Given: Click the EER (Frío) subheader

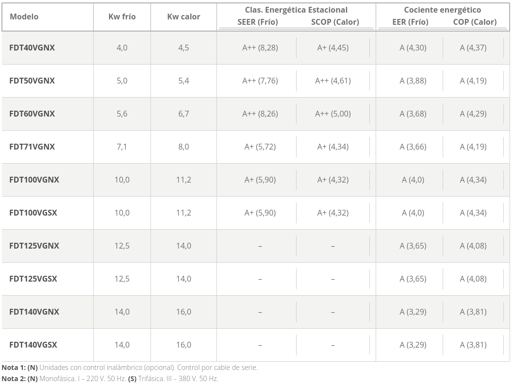Looking at the screenshot, I should [411, 22].
